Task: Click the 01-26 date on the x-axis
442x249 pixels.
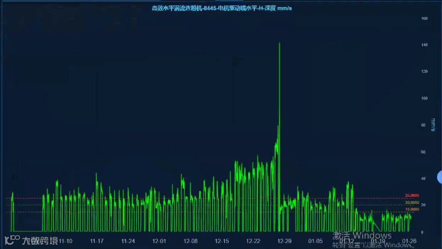Action: point(409,241)
